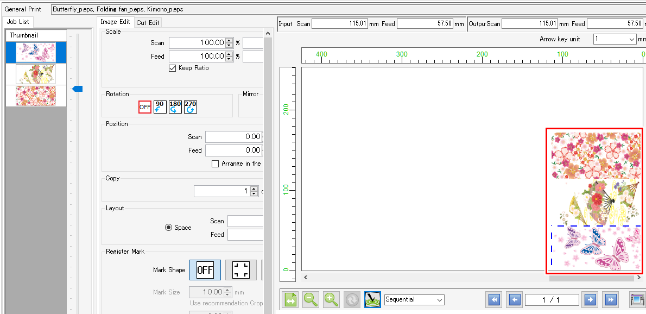This screenshot has width=646, height=314.
Task: Select the Butterfly job thumbnail
Action: 36,52
